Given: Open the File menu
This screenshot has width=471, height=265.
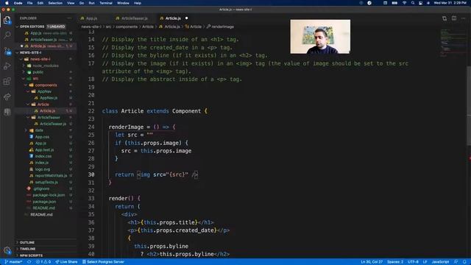Looking at the screenshot, I should pos(29,3).
